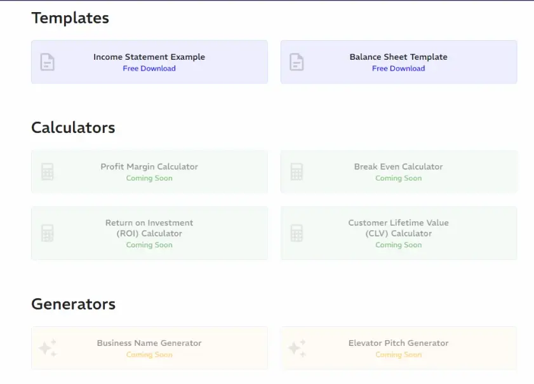
Task: Select the Profit Margin Calculator title
Action: tap(149, 167)
